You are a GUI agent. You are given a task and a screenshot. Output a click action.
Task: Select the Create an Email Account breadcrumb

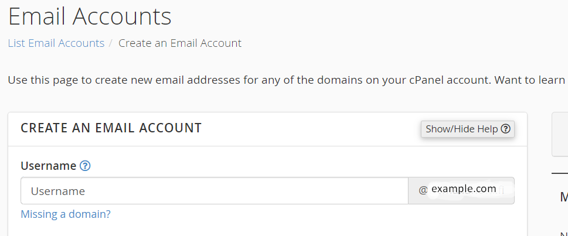click(x=180, y=43)
